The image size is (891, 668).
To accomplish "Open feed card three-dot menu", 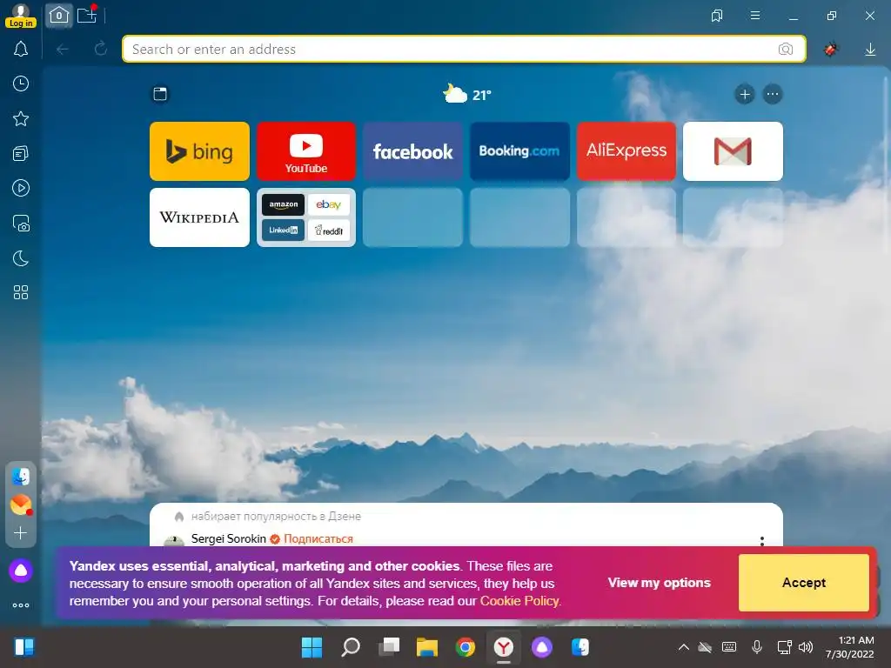I will pyautogui.click(x=762, y=541).
